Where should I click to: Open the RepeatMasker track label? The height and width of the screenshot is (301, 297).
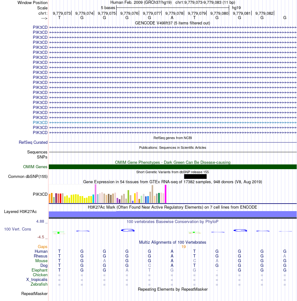click(34, 293)
